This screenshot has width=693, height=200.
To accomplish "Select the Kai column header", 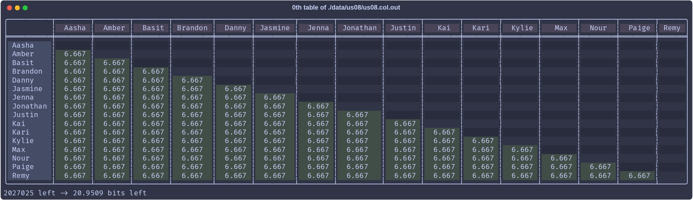I will pos(442,28).
